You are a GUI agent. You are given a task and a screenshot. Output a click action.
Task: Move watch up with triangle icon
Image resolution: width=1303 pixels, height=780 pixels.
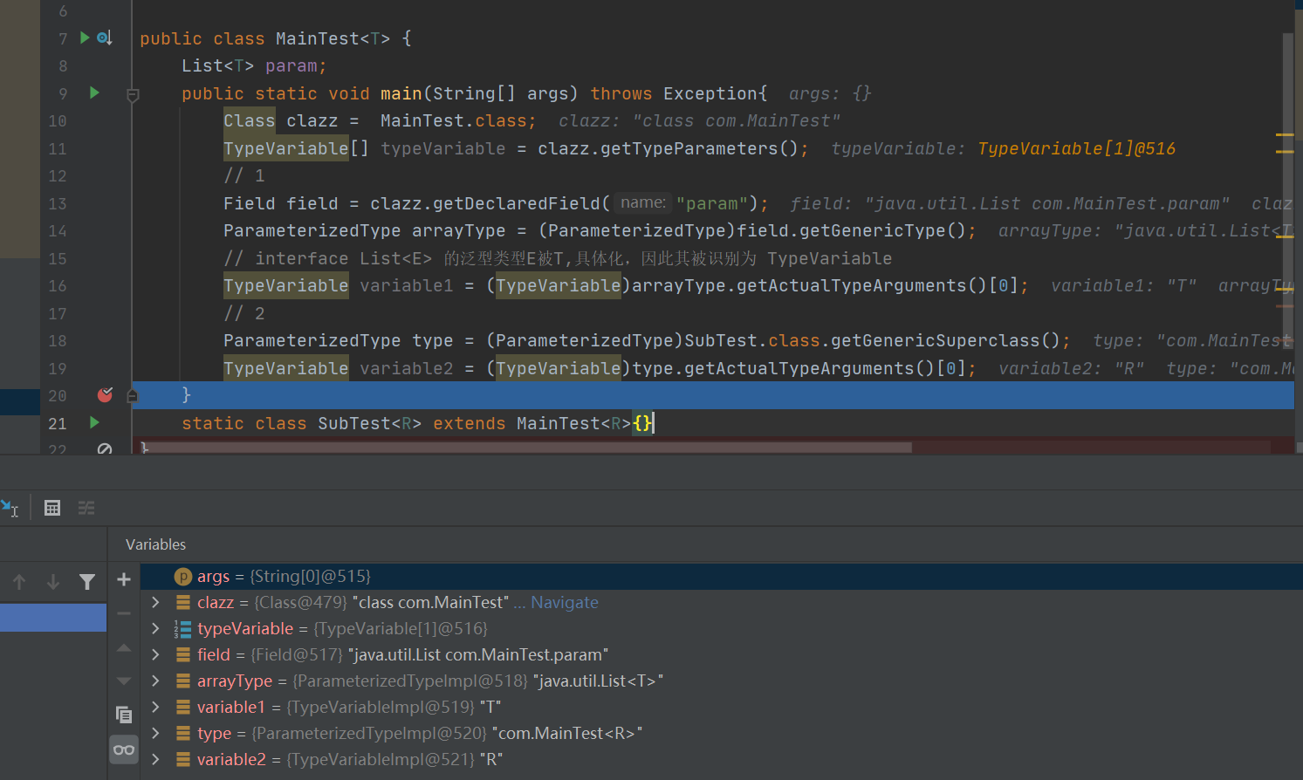pyautogui.click(x=124, y=647)
